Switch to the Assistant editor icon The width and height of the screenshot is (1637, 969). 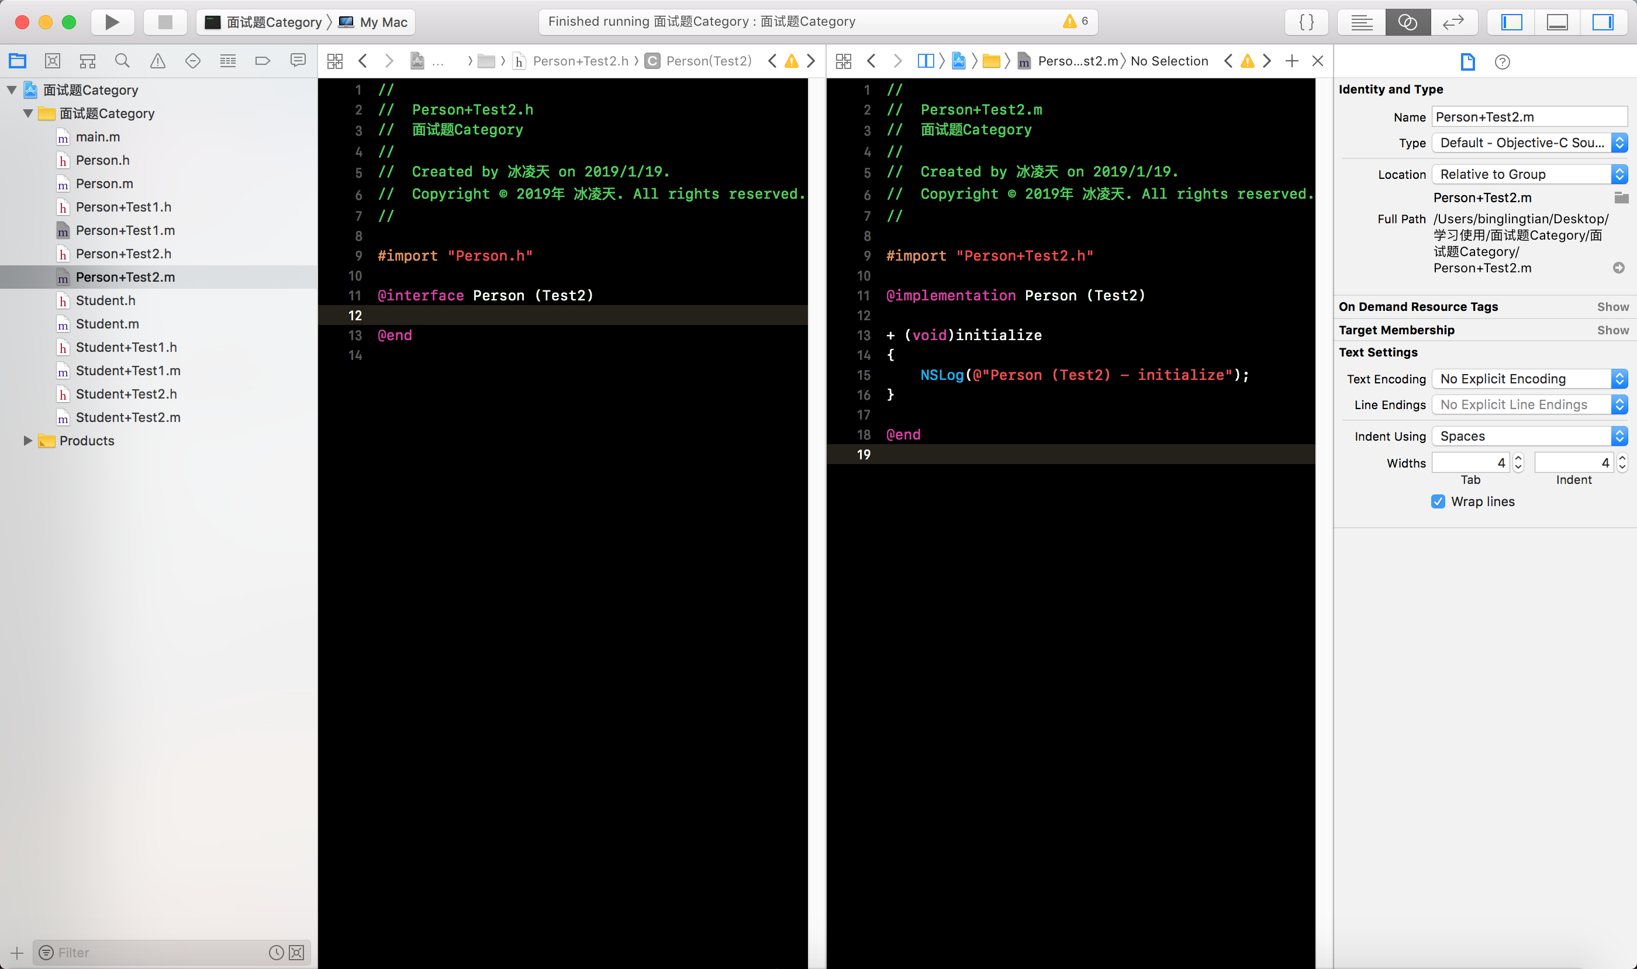(x=1407, y=22)
